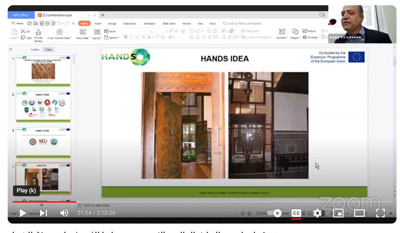Enter full screen mode
The width and height of the screenshot is (400, 233).
(x=380, y=213)
